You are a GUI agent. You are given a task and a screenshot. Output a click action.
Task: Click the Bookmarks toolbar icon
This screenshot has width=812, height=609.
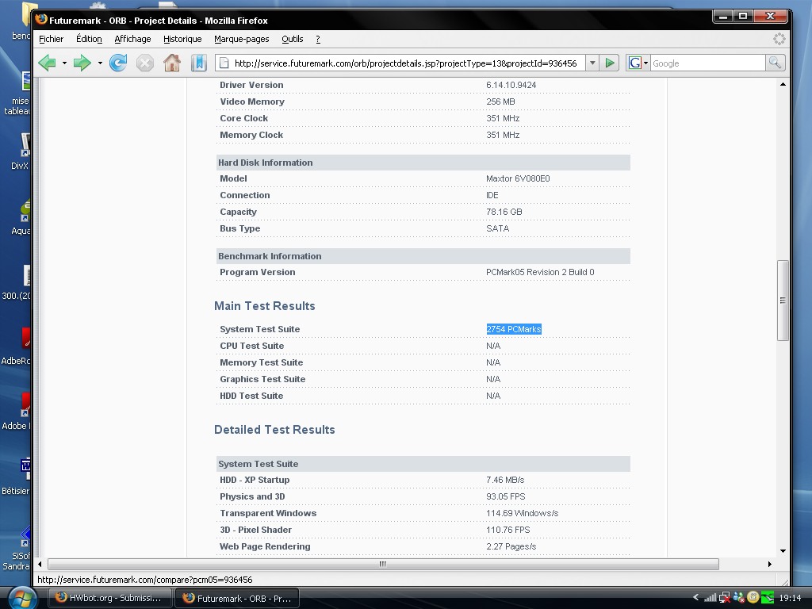tap(198, 63)
